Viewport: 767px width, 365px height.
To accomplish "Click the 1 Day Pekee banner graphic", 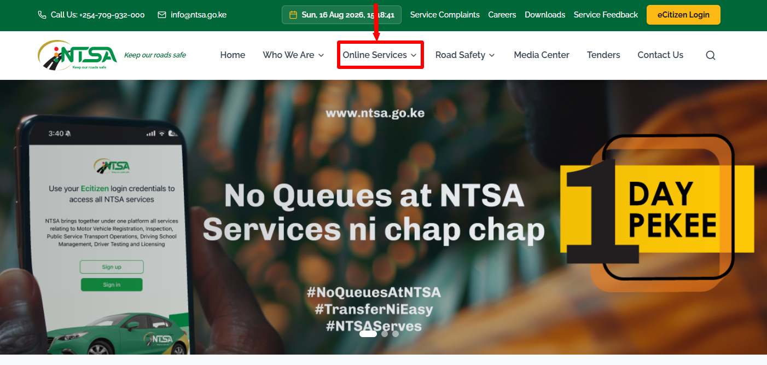I will point(656,212).
